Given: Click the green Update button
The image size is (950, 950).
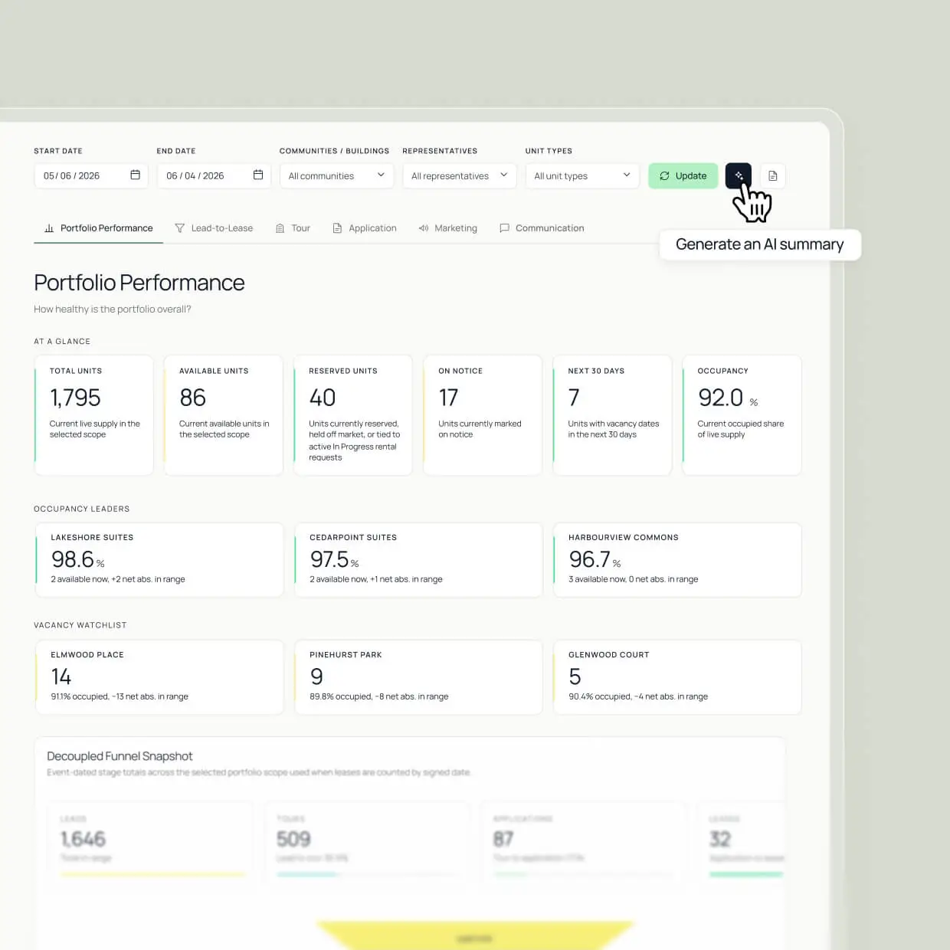Looking at the screenshot, I should point(683,175).
